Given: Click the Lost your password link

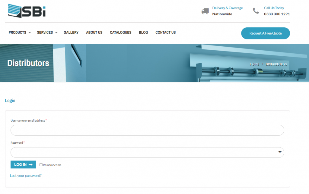Looking at the screenshot, I should (26, 176).
